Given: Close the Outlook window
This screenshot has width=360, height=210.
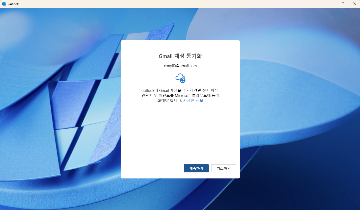Looking at the screenshot, I should pyautogui.click(x=354, y=4).
